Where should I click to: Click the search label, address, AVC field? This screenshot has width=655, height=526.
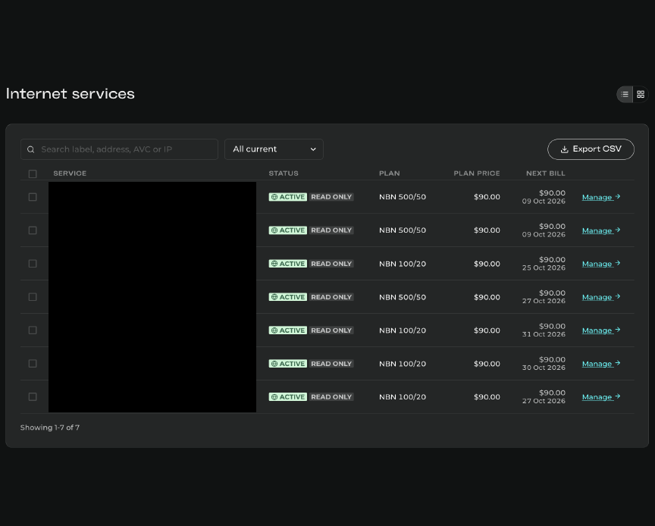[119, 149]
